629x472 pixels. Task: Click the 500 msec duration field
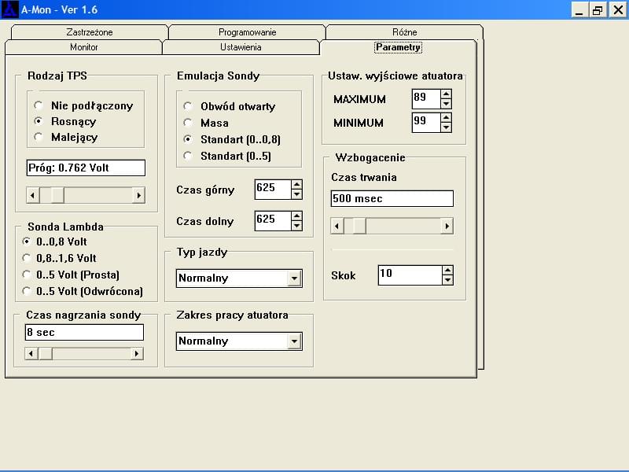(x=392, y=199)
